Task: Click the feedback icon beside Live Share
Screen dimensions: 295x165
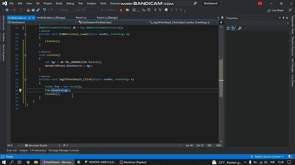Action: [290, 10]
